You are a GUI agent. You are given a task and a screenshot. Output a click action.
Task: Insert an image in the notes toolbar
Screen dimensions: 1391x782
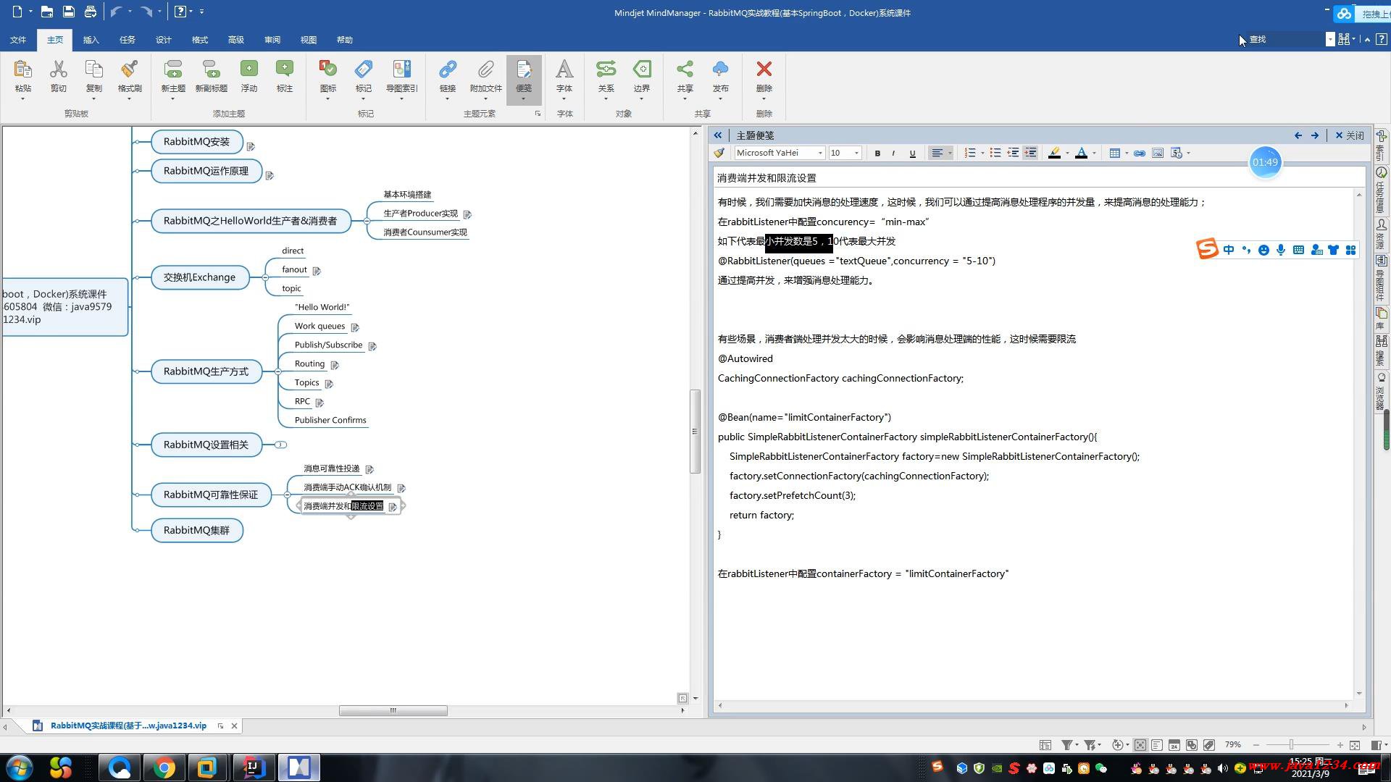(1158, 153)
